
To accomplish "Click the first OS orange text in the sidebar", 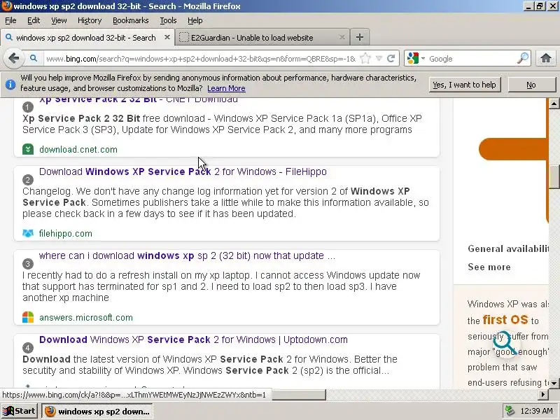I will point(505,319).
